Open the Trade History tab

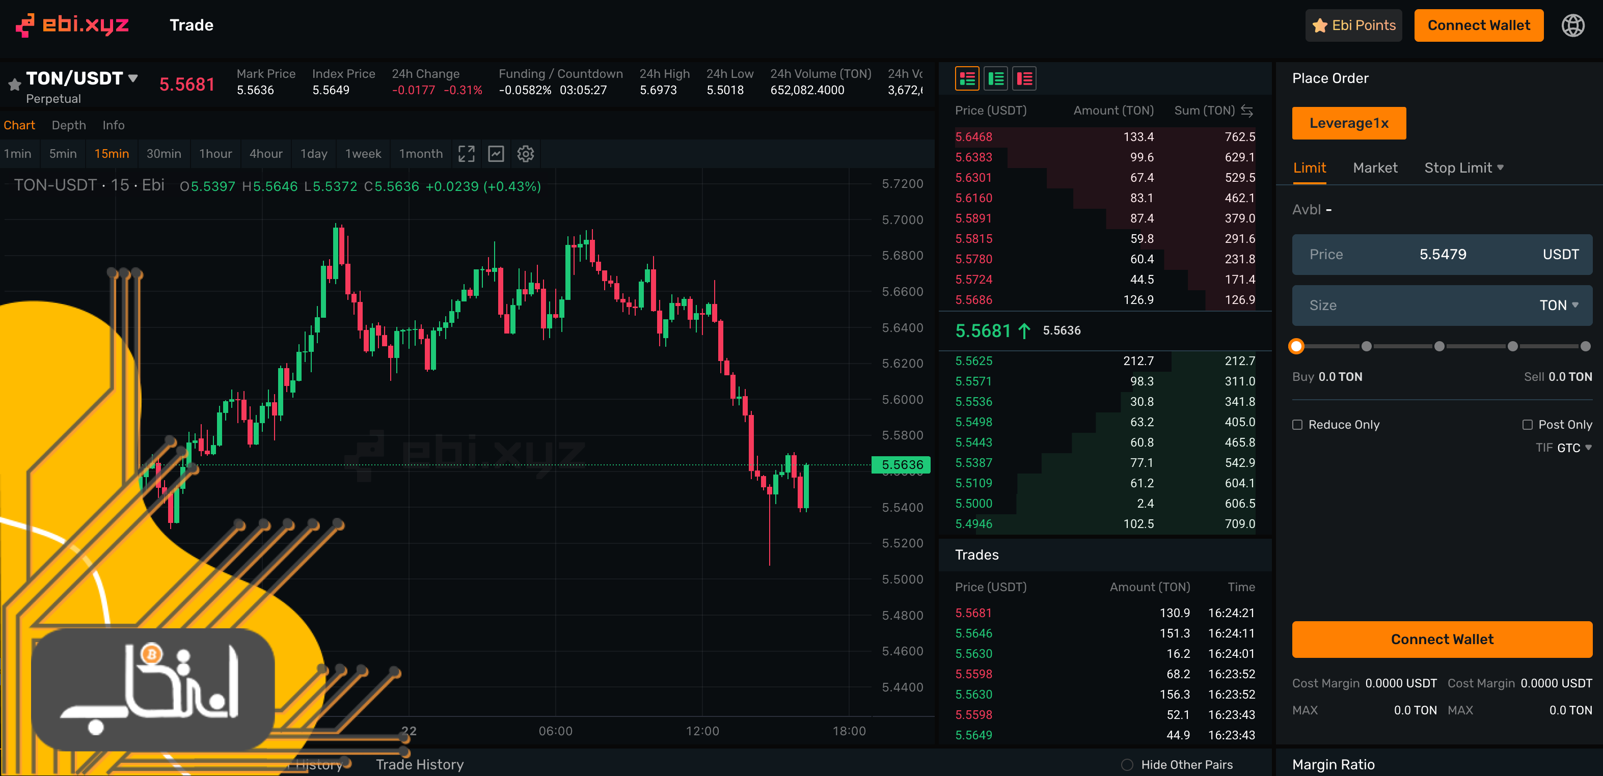(419, 765)
